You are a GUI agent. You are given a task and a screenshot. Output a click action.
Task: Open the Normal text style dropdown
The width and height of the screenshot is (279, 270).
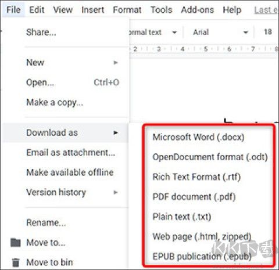point(153,33)
